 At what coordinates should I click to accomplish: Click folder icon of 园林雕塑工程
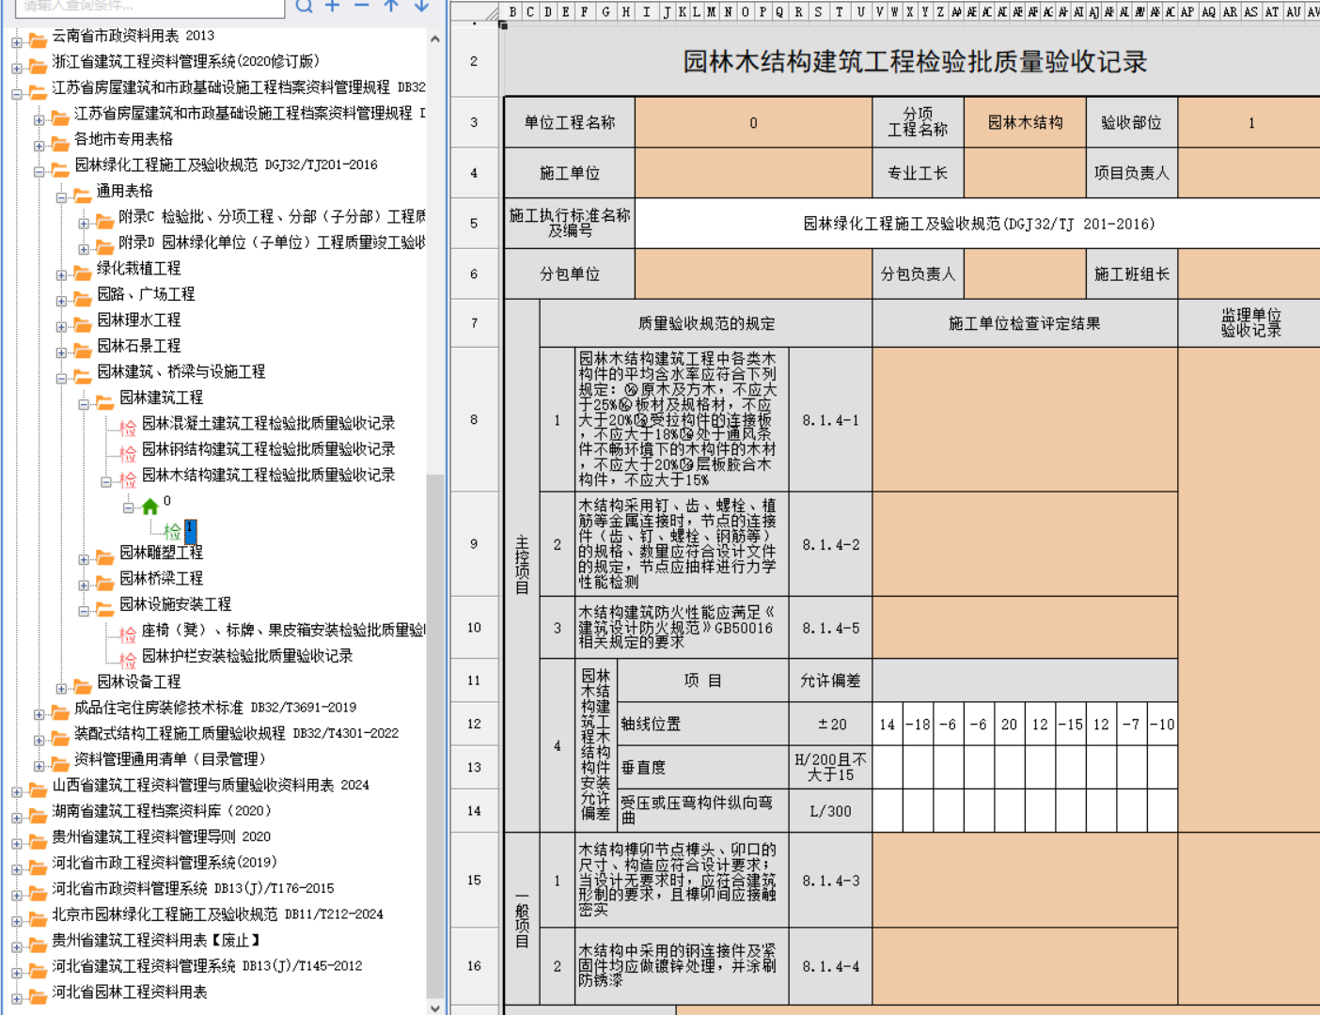click(105, 557)
